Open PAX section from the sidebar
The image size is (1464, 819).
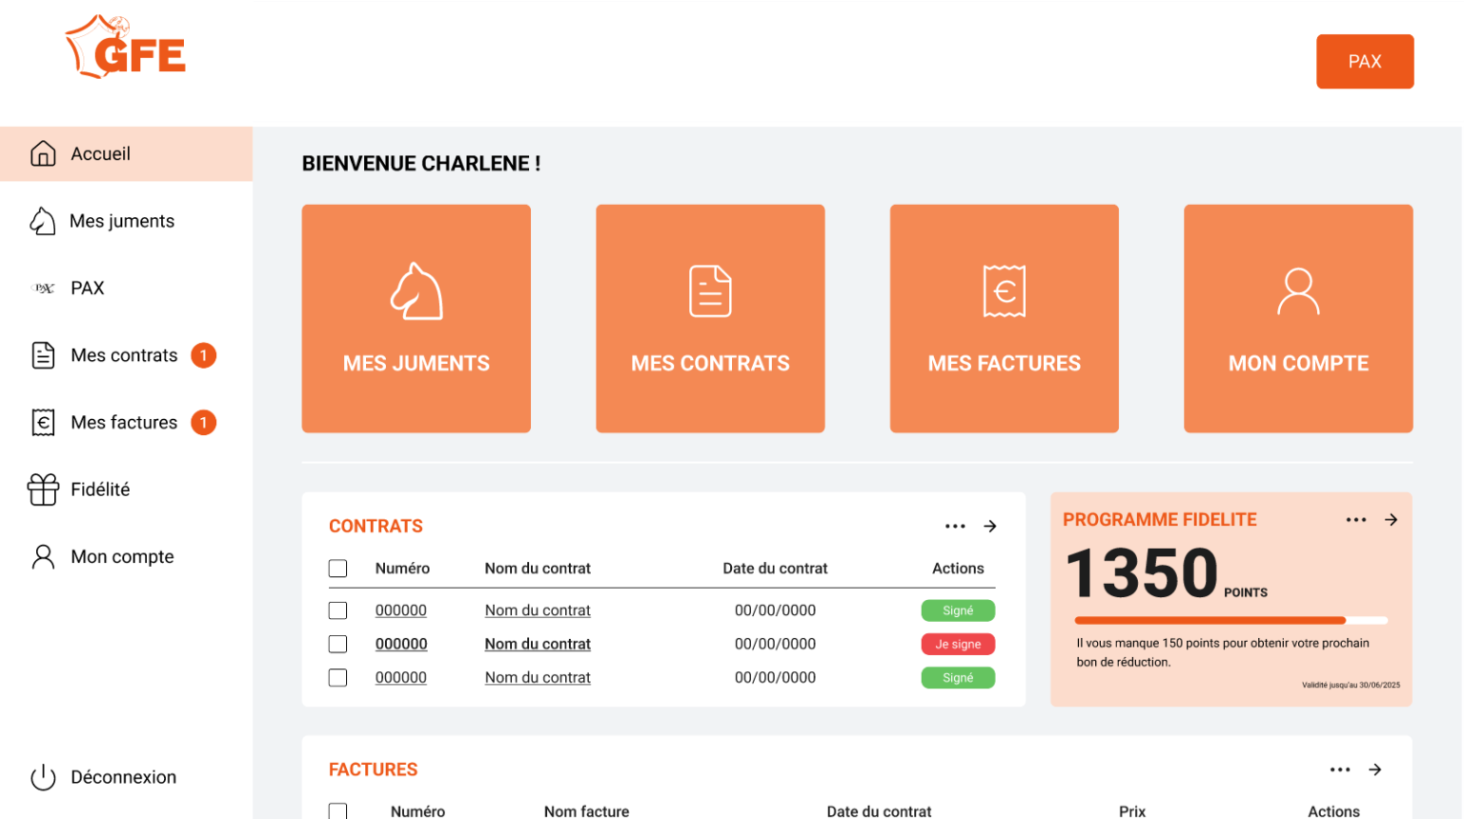click(87, 289)
